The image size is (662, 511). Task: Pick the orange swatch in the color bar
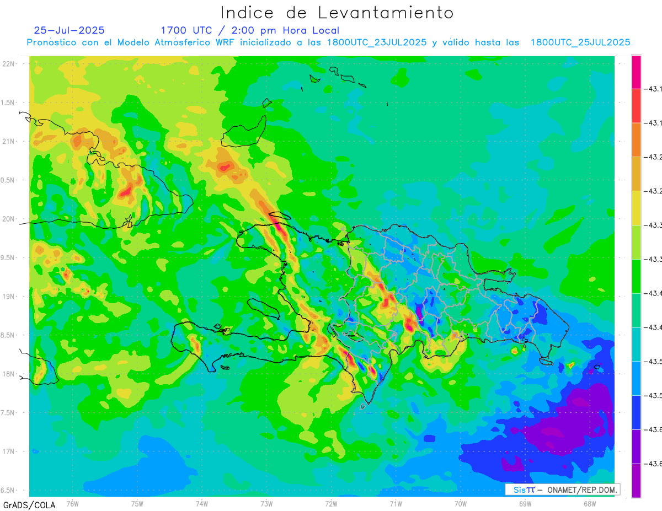coord(636,140)
